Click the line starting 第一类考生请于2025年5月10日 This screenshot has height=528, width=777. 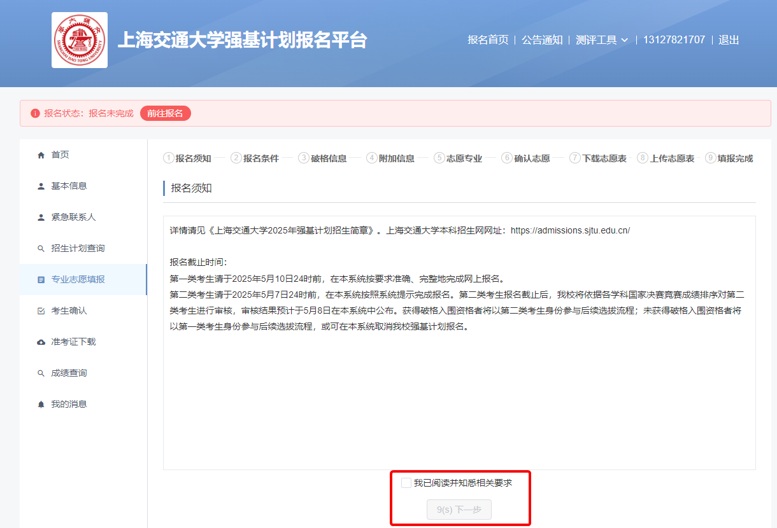[337, 279]
